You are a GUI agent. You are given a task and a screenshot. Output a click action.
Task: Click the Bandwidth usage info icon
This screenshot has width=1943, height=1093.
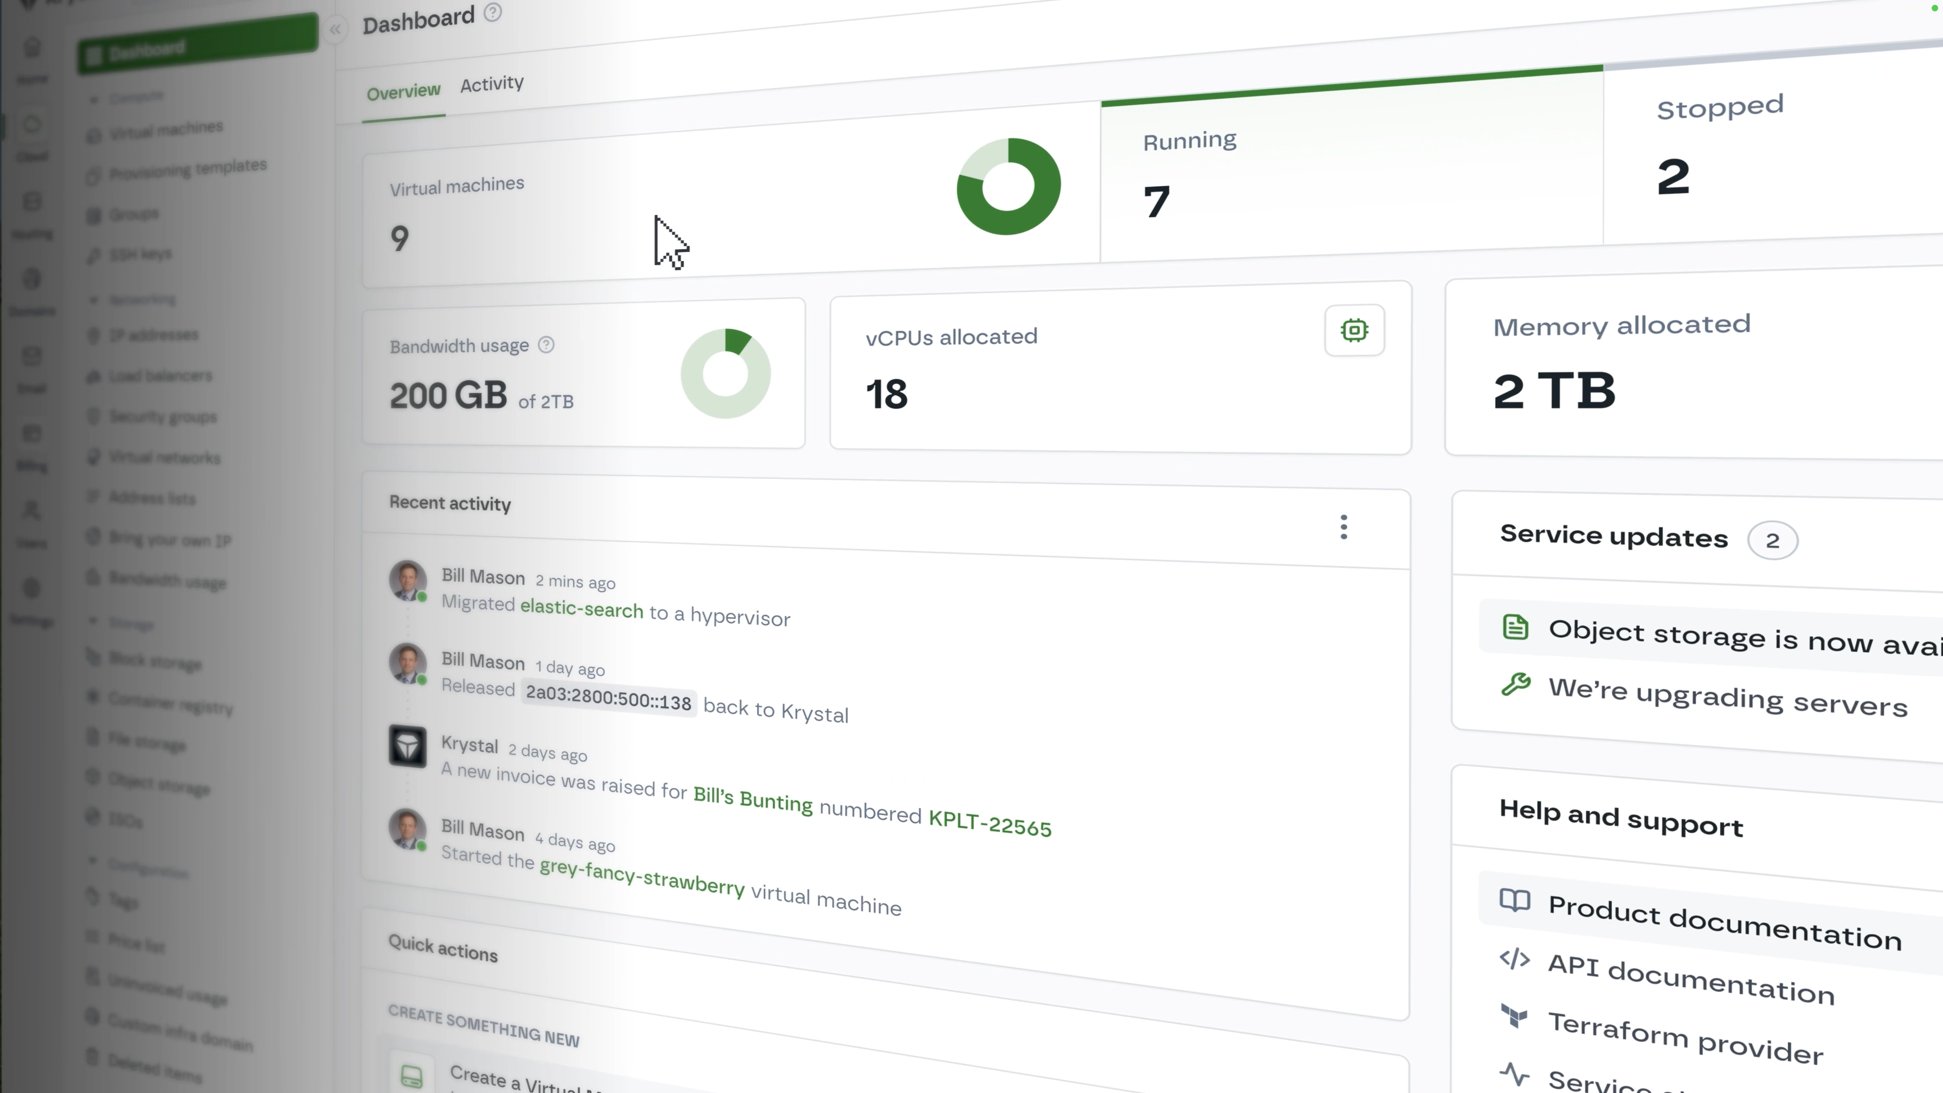point(546,345)
